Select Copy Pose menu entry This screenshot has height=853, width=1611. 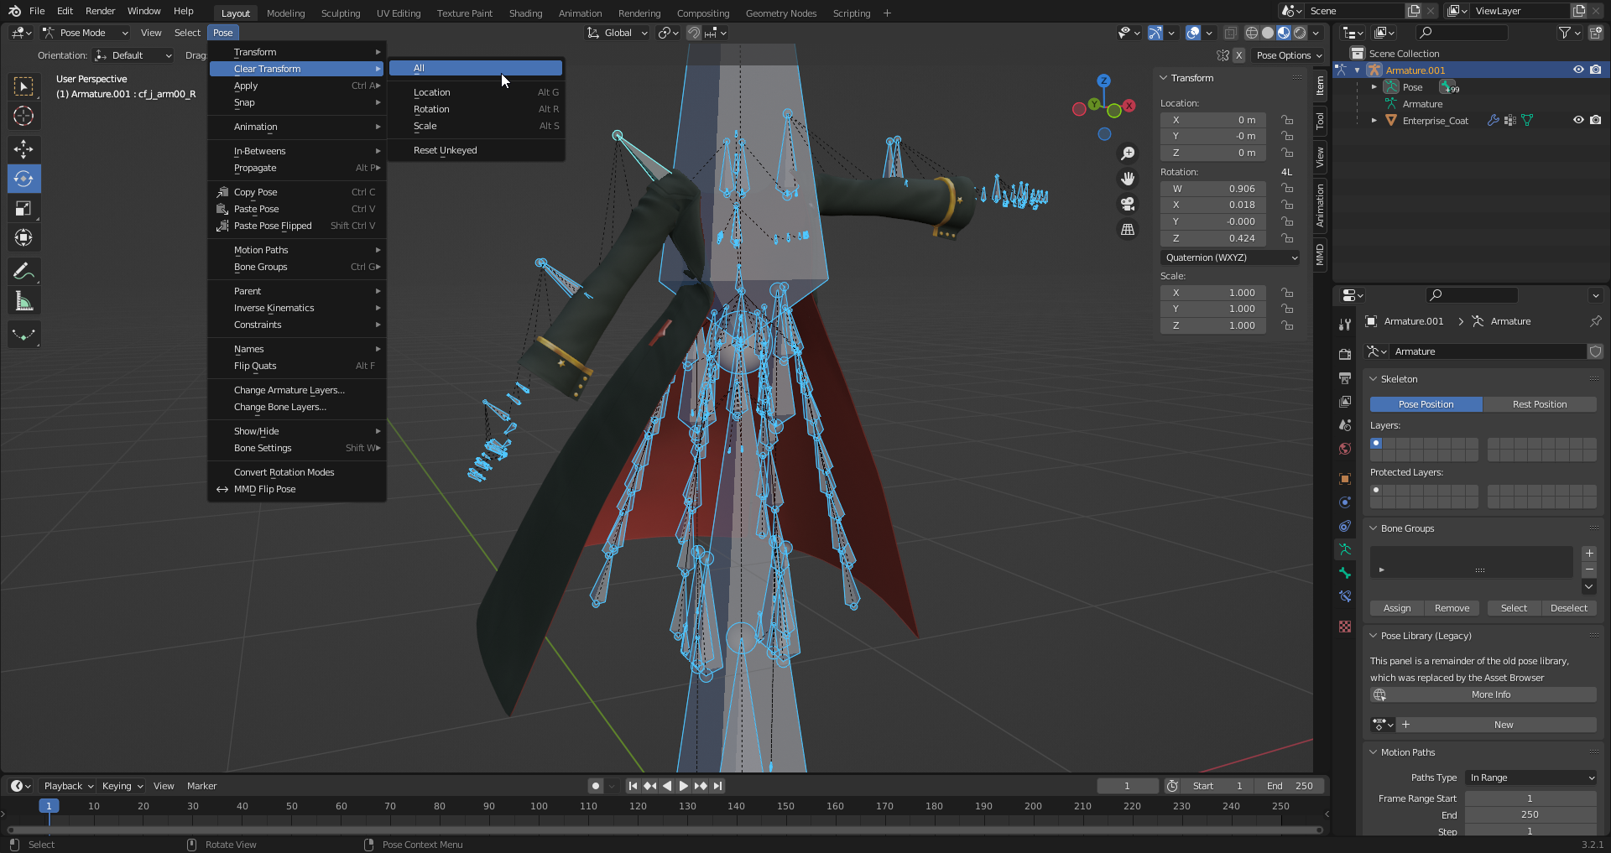coord(297,192)
